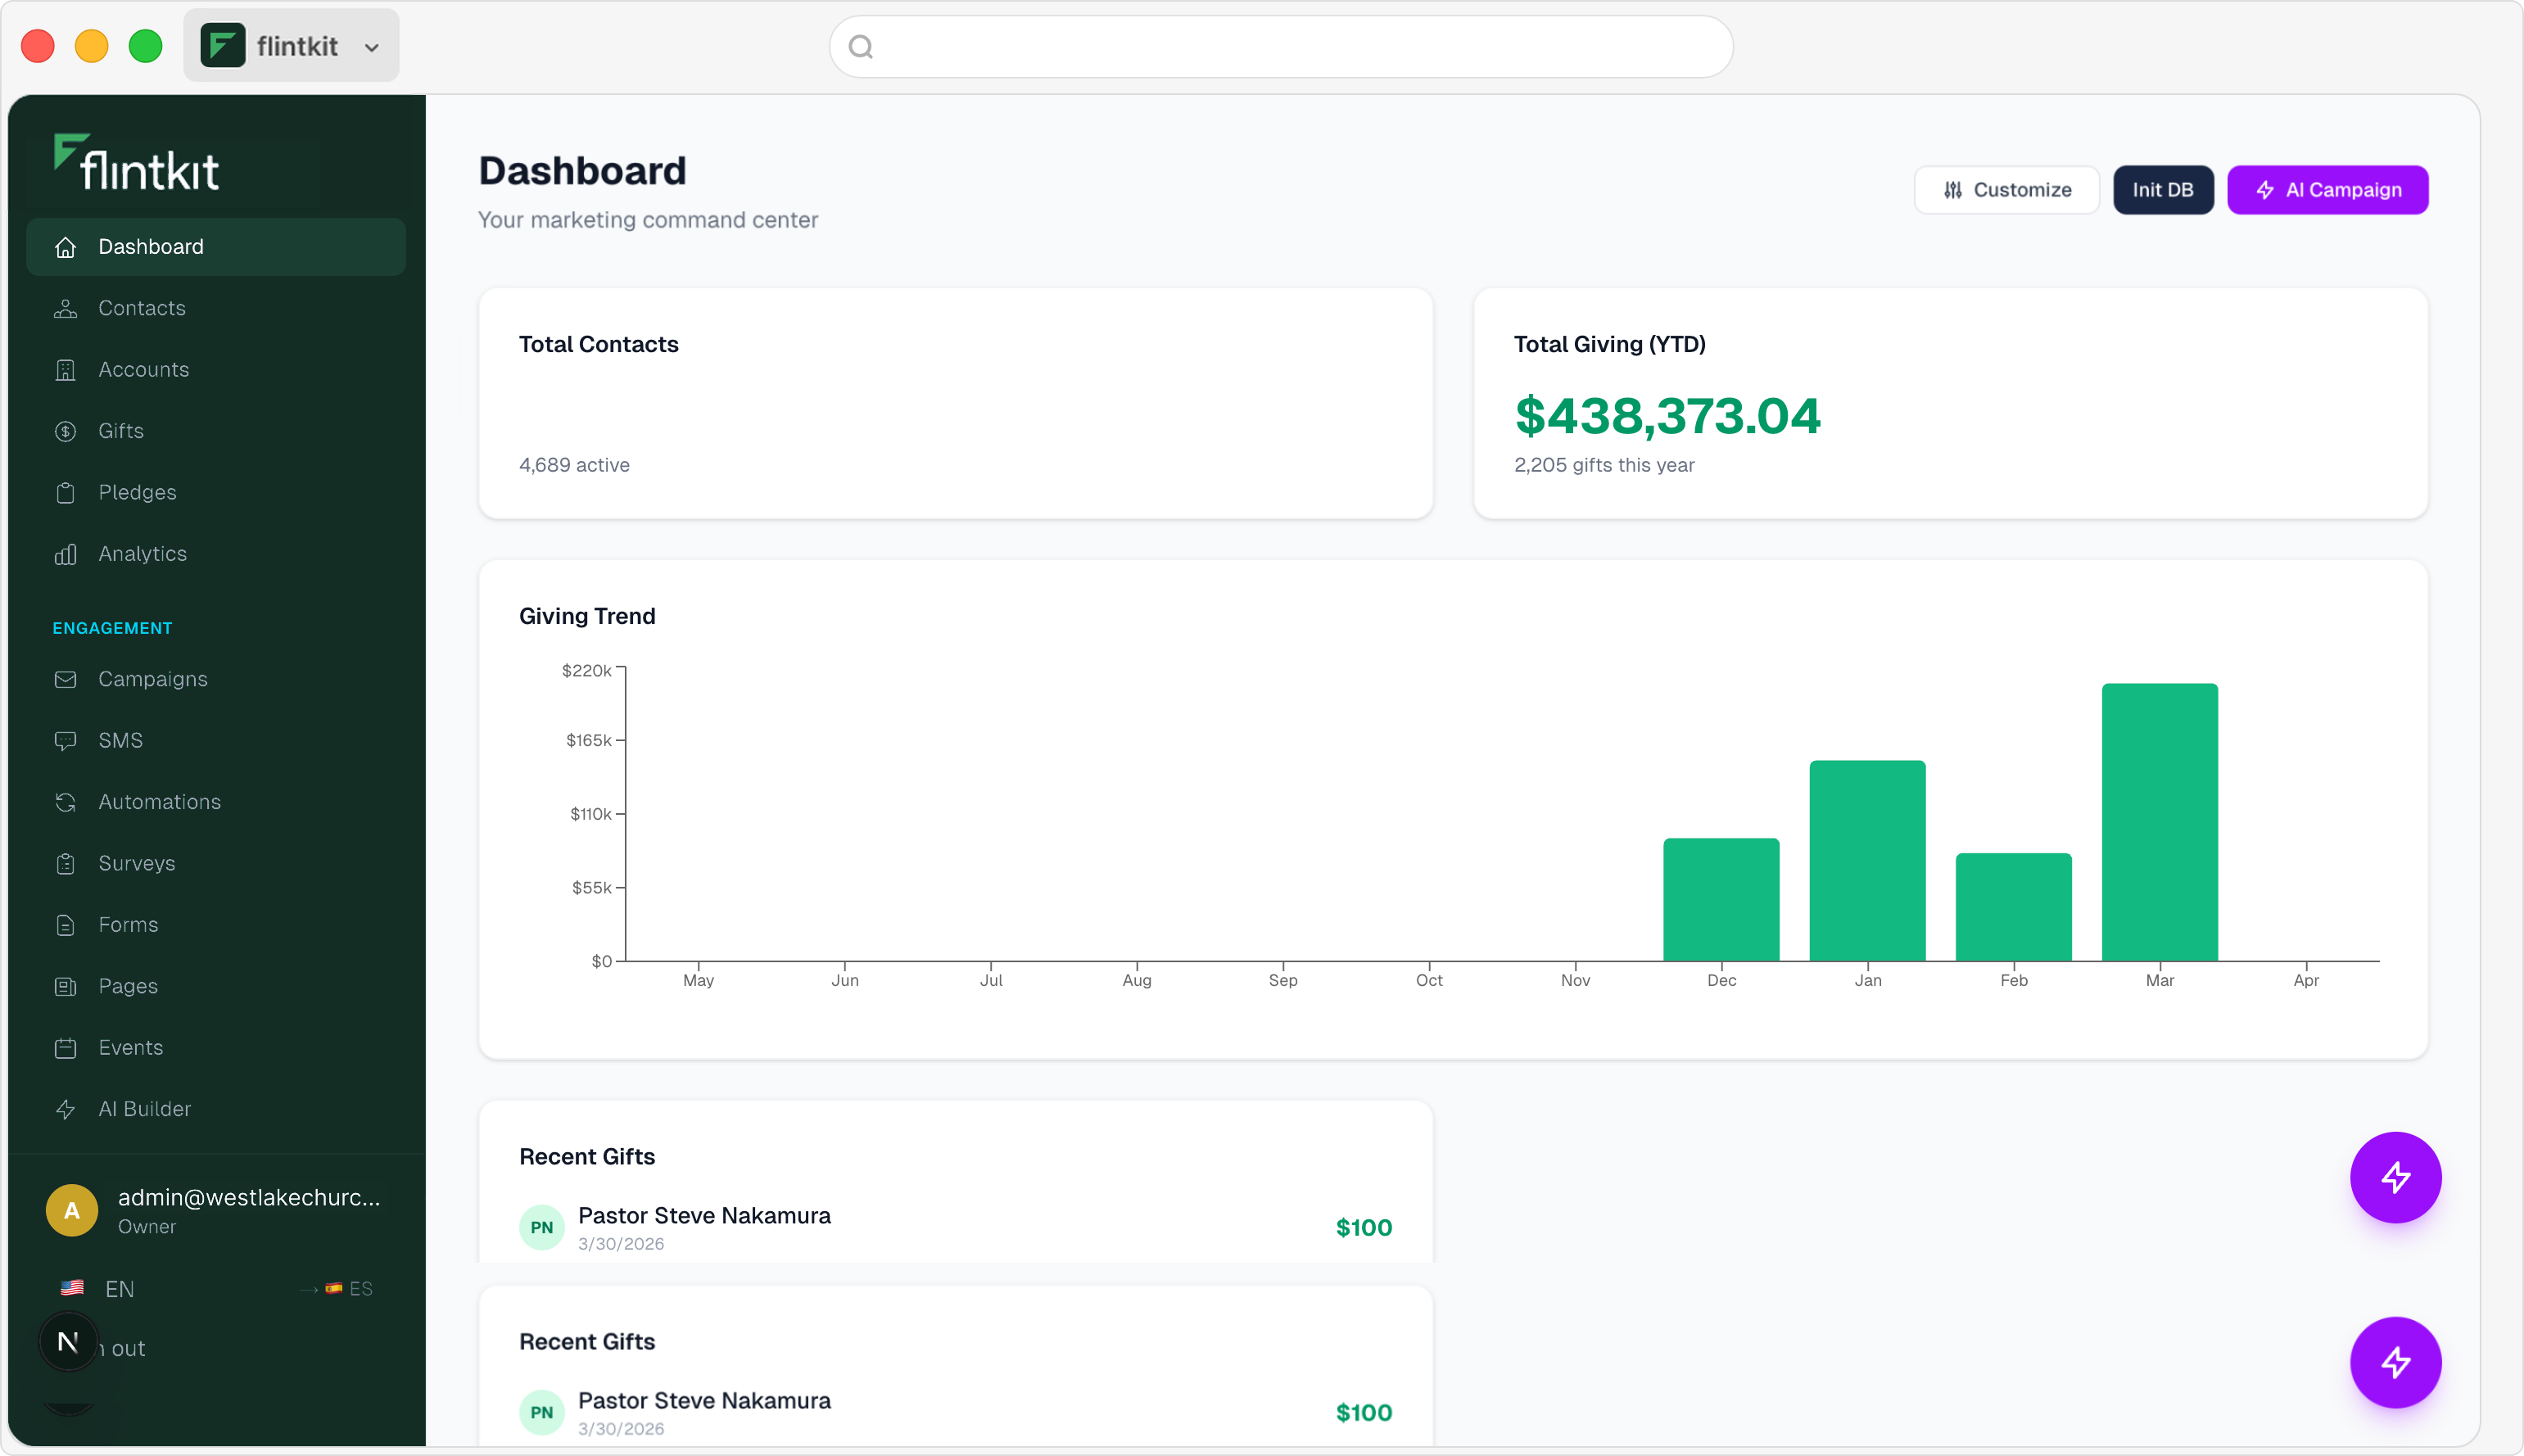2524x1456 pixels.
Task: Click the Analytics bar chart icon
Action: [66, 554]
